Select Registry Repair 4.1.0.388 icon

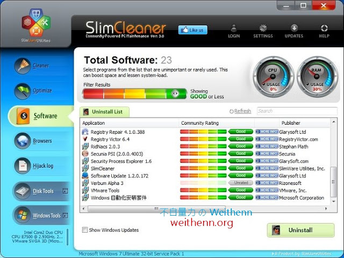pyautogui.click(x=85, y=132)
